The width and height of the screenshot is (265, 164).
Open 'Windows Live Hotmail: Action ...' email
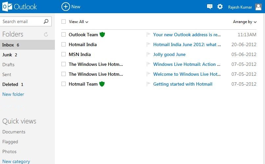[187, 64]
